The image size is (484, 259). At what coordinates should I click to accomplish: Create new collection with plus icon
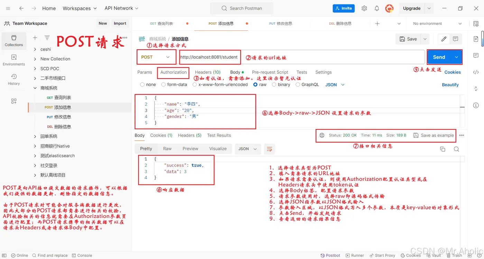(35, 38)
